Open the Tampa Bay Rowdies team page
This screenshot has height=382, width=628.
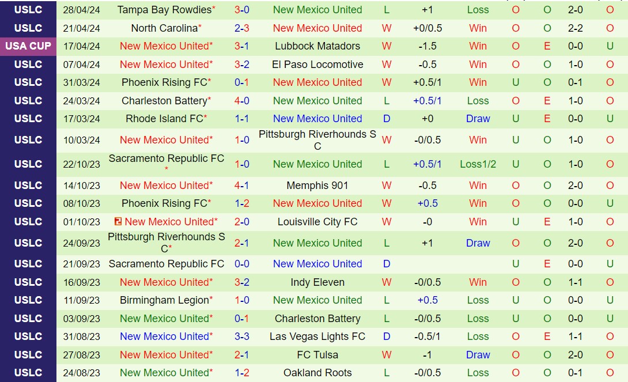click(164, 10)
